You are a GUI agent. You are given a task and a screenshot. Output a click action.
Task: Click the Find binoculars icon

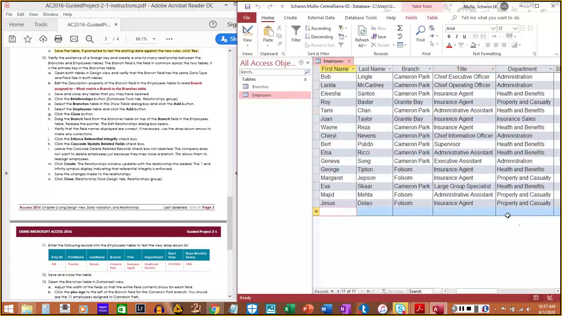point(421,34)
